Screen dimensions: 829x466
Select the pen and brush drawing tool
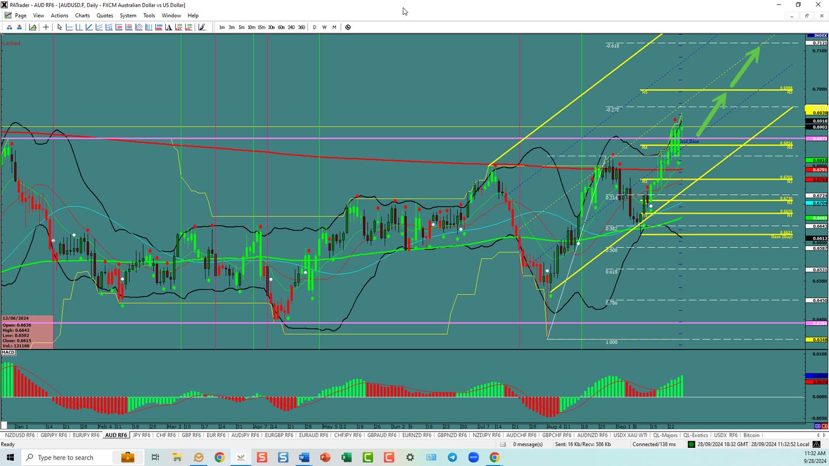[202, 27]
